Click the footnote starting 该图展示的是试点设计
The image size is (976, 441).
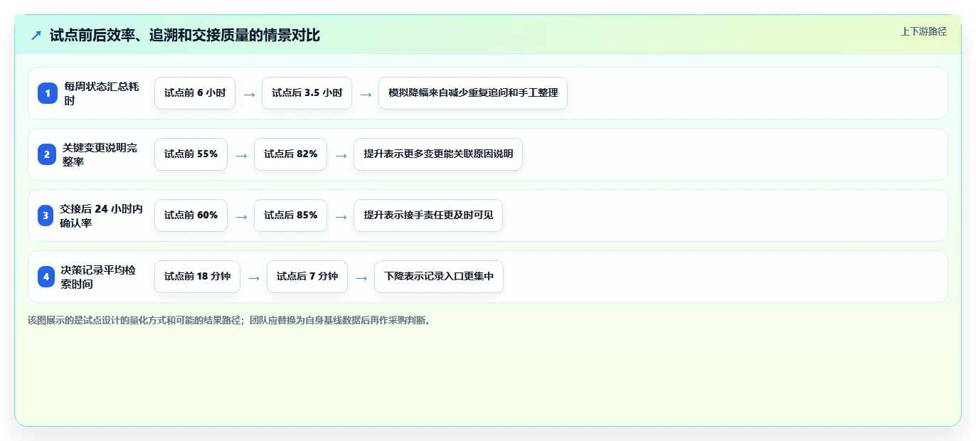pyautogui.click(x=229, y=320)
